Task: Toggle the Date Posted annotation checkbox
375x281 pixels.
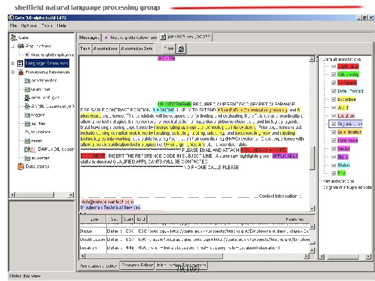Action: tap(334, 91)
